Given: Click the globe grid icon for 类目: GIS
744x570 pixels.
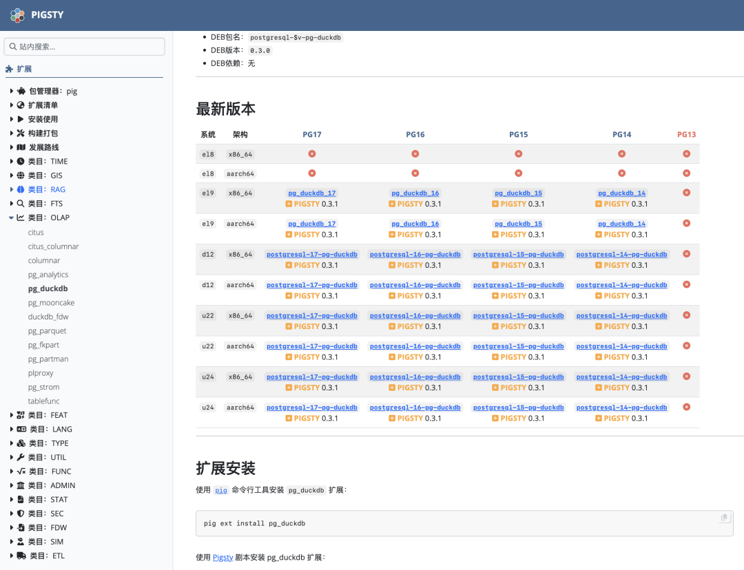Looking at the screenshot, I should coord(21,176).
